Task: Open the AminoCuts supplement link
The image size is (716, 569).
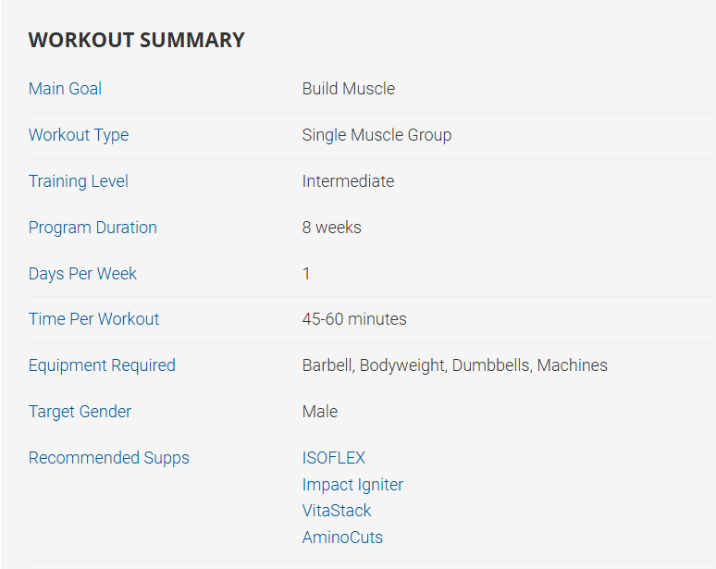Action: point(341,538)
